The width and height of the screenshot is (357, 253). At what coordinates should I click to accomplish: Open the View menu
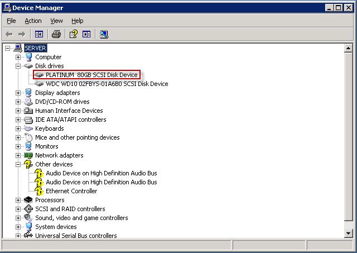[56, 21]
